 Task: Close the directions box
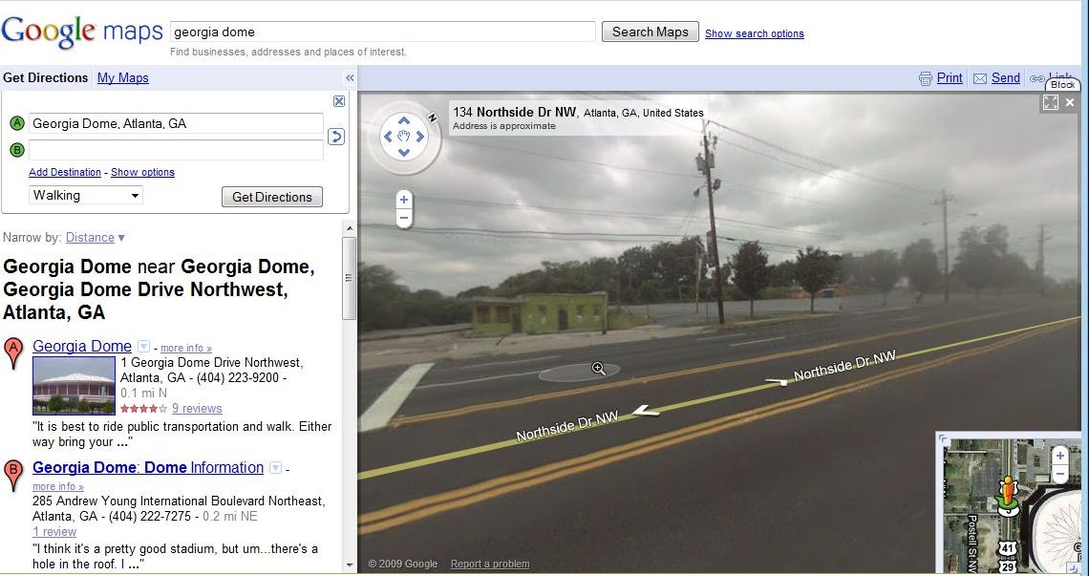339,101
